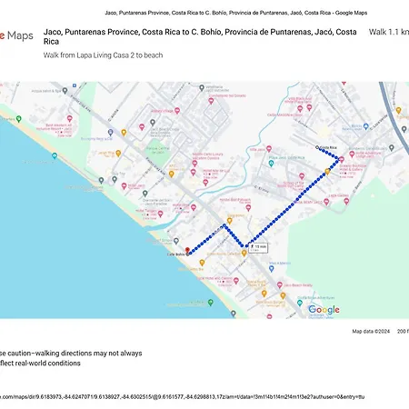Click the Parque Central de Jaco park label

pyautogui.click(x=157, y=150)
